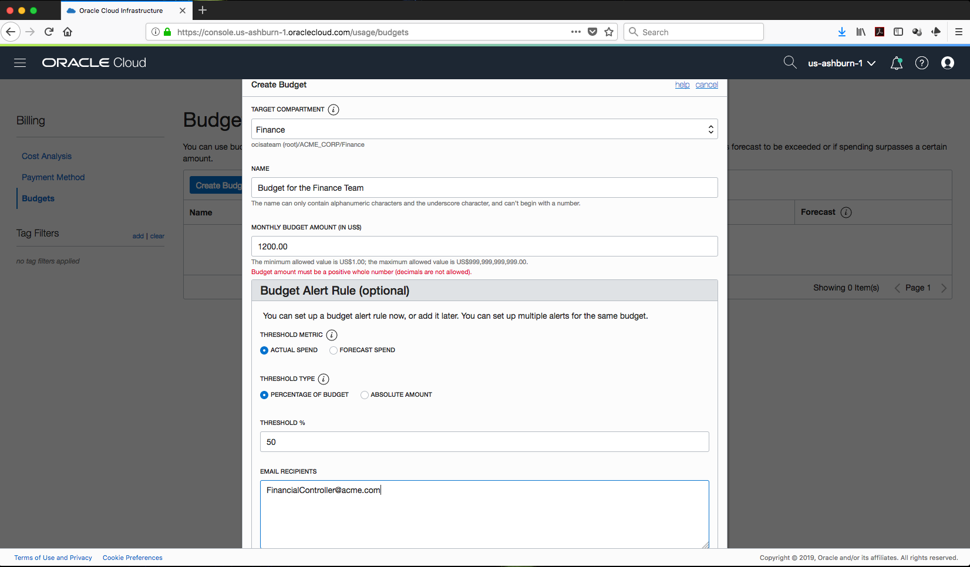The image size is (970, 567).
Task: Click the address bar URL
Action: pos(293,32)
